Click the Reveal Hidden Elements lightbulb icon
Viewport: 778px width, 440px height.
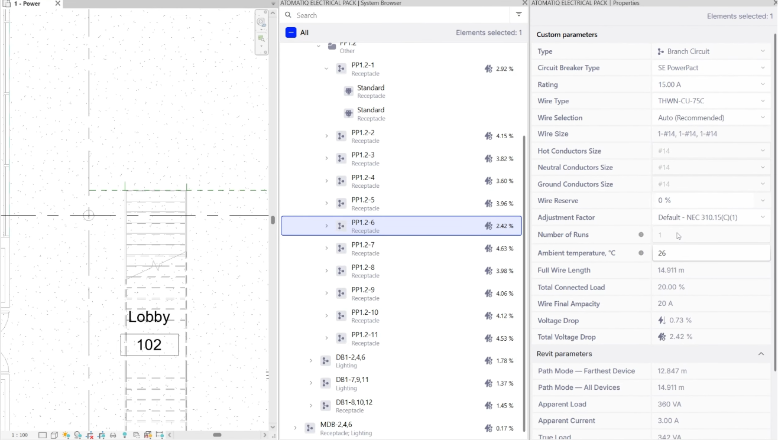pyautogui.click(x=125, y=435)
